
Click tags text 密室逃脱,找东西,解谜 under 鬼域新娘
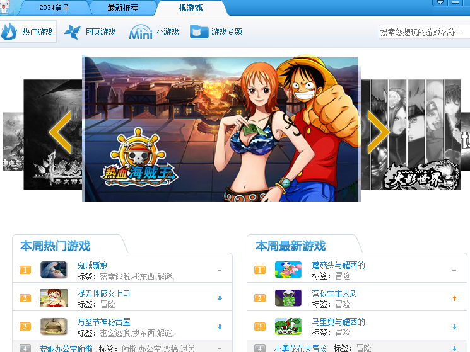pos(137,276)
